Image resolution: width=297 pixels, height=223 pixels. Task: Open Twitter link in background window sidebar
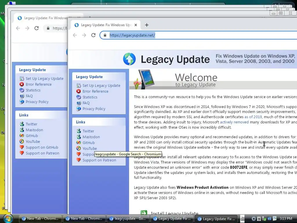[31, 124]
